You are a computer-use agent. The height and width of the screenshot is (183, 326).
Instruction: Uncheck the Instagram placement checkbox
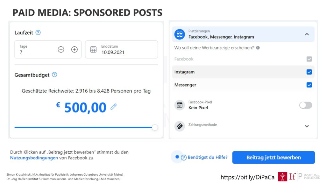pos(309,72)
